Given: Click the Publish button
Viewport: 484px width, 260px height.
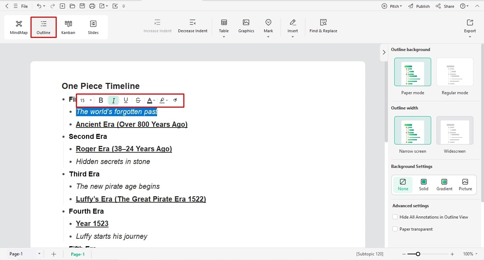Looking at the screenshot, I should [x=419, y=6].
